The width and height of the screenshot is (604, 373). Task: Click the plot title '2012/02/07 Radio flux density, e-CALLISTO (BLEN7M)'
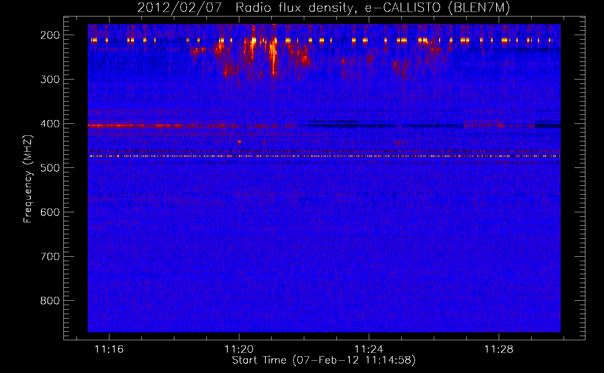323,7
